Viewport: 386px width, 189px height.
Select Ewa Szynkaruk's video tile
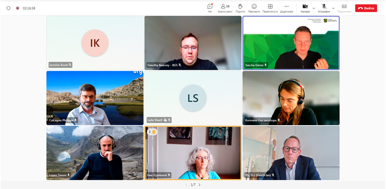pyautogui.click(x=193, y=153)
